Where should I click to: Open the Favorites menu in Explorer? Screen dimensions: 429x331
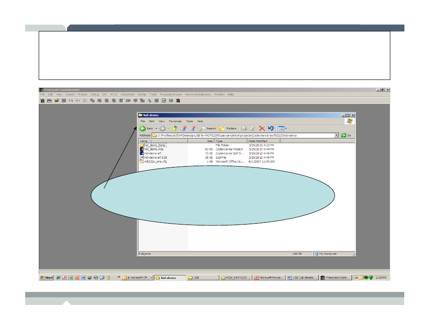click(x=175, y=121)
